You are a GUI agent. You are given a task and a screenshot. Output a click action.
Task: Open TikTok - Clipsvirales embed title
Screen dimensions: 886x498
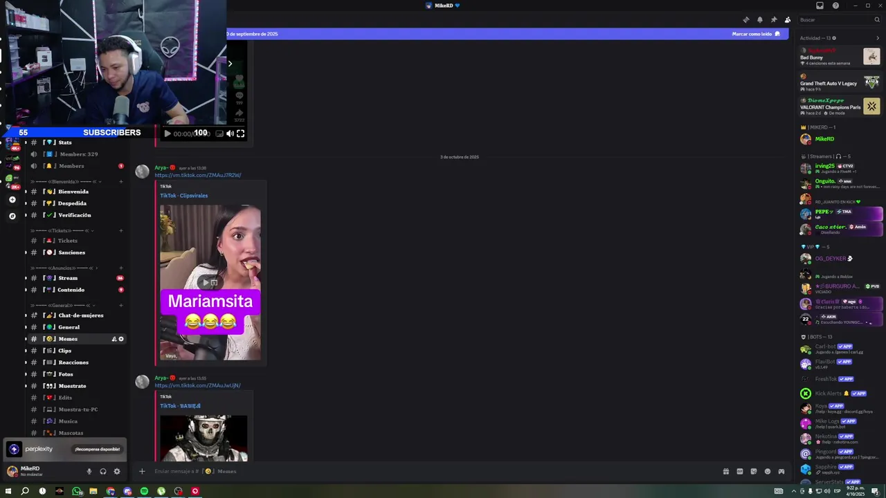click(183, 196)
